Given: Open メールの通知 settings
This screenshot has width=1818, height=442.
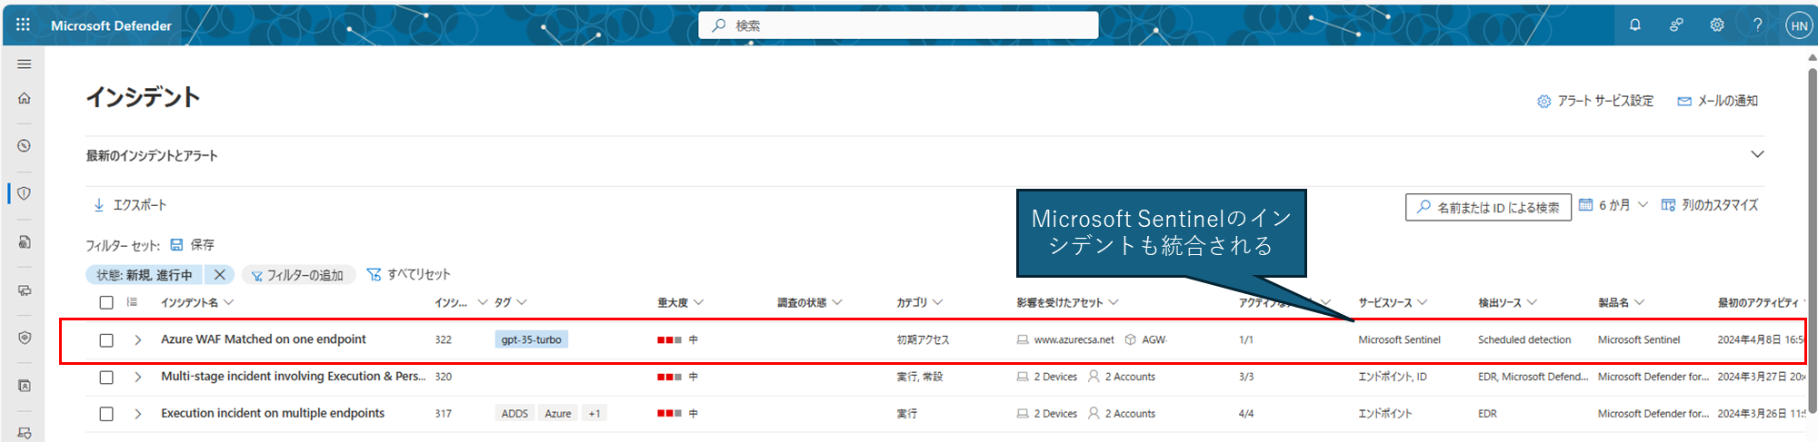Looking at the screenshot, I should point(1717,101).
